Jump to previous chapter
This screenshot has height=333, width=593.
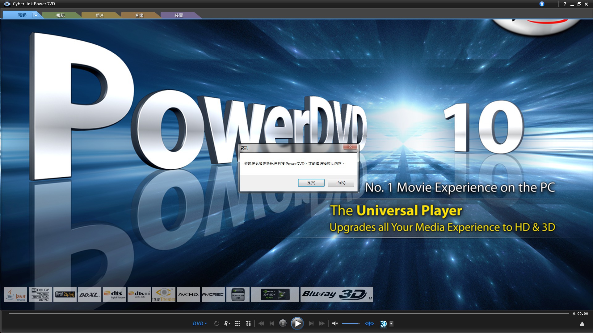tap(272, 323)
